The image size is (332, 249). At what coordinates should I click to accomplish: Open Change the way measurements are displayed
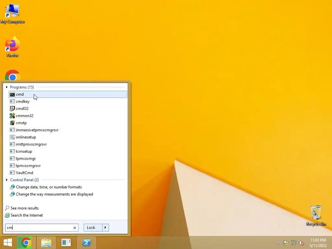(68, 195)
